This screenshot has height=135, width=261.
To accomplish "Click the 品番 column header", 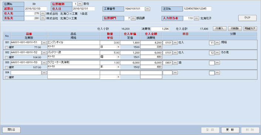I will coord(29,34).
